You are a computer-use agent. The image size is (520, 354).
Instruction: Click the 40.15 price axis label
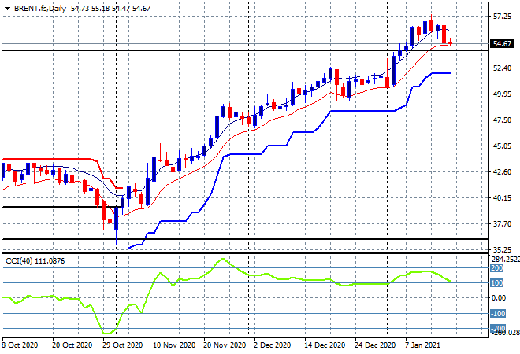coord(502,198)
